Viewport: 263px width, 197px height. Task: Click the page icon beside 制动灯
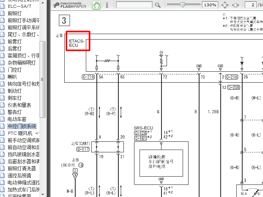2,91
